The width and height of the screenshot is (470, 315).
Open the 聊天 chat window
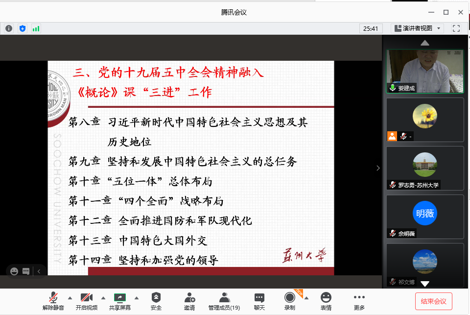pyautogui.click(x=259, y=300)
